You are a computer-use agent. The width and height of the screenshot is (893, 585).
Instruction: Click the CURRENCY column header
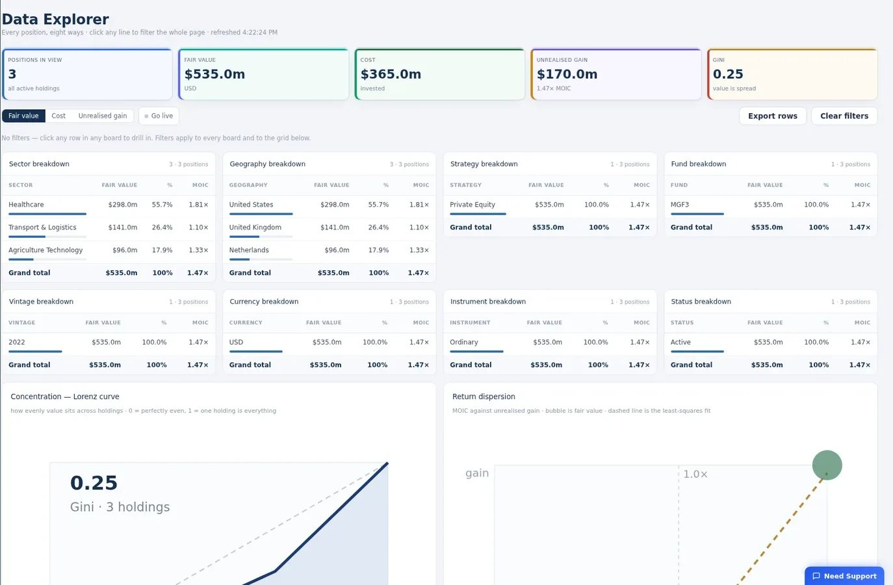click(x=246, y=323)
